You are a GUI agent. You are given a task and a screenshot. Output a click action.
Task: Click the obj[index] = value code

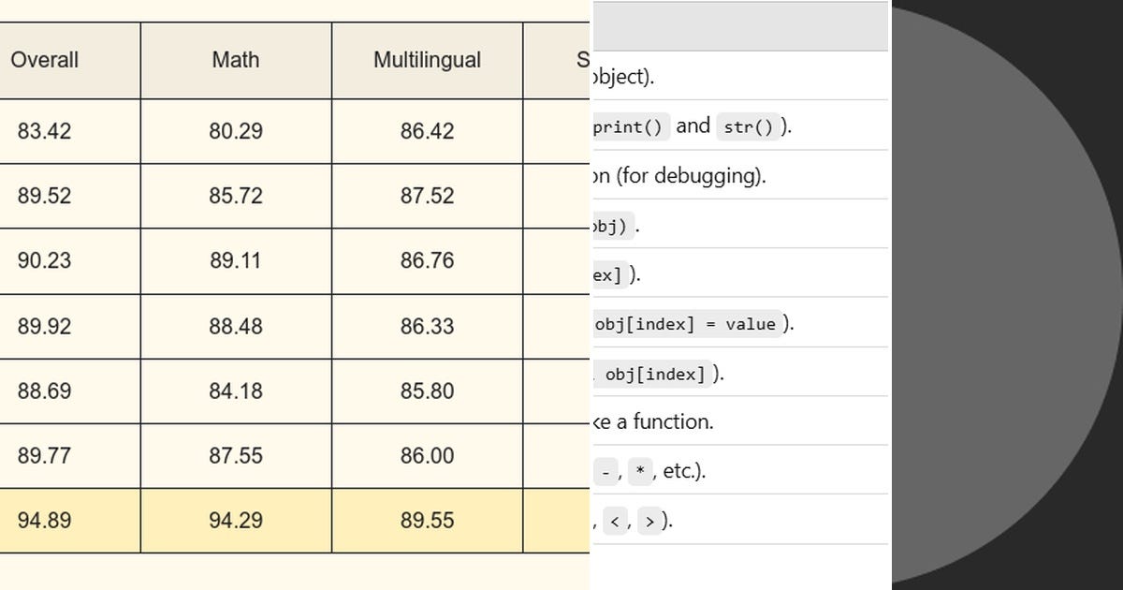(x=685, y=324)
